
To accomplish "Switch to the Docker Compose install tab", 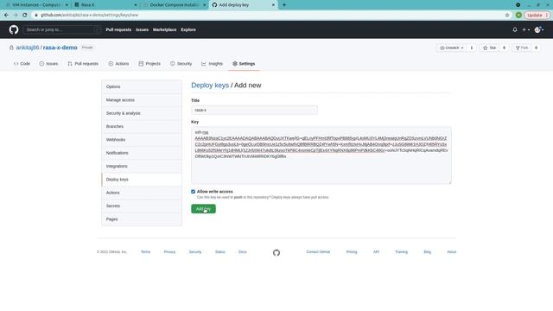I will click(175, 5).
